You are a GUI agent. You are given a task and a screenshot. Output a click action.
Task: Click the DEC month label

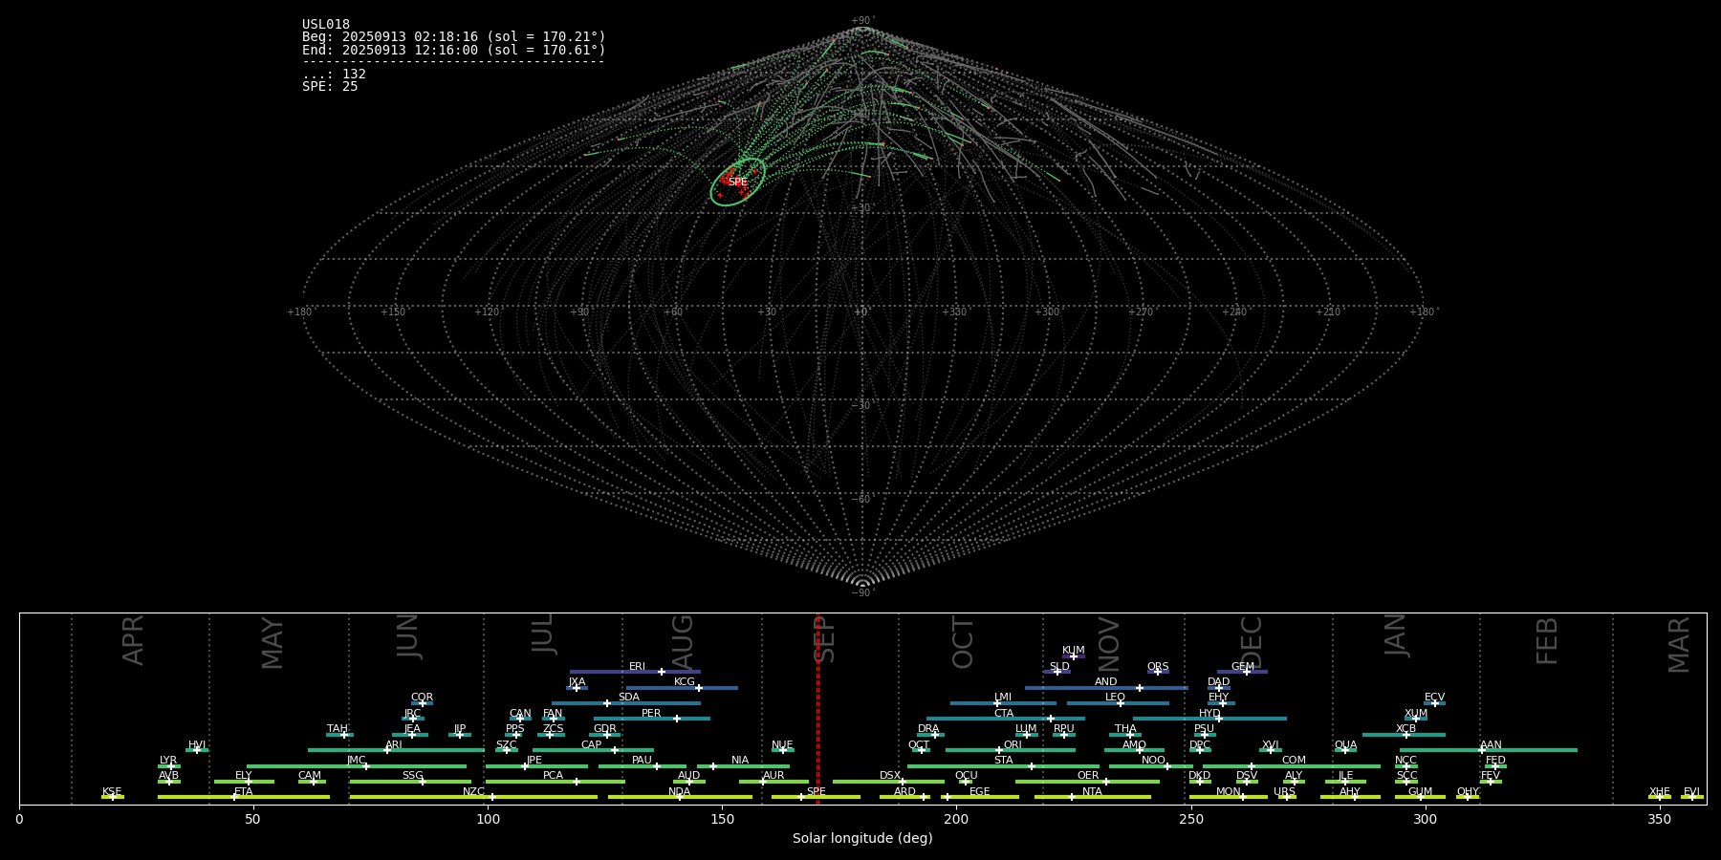point(1252,642)
